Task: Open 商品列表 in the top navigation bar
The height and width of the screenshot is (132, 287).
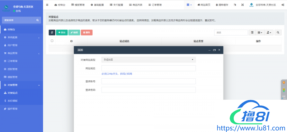Action: click(136, 5)
